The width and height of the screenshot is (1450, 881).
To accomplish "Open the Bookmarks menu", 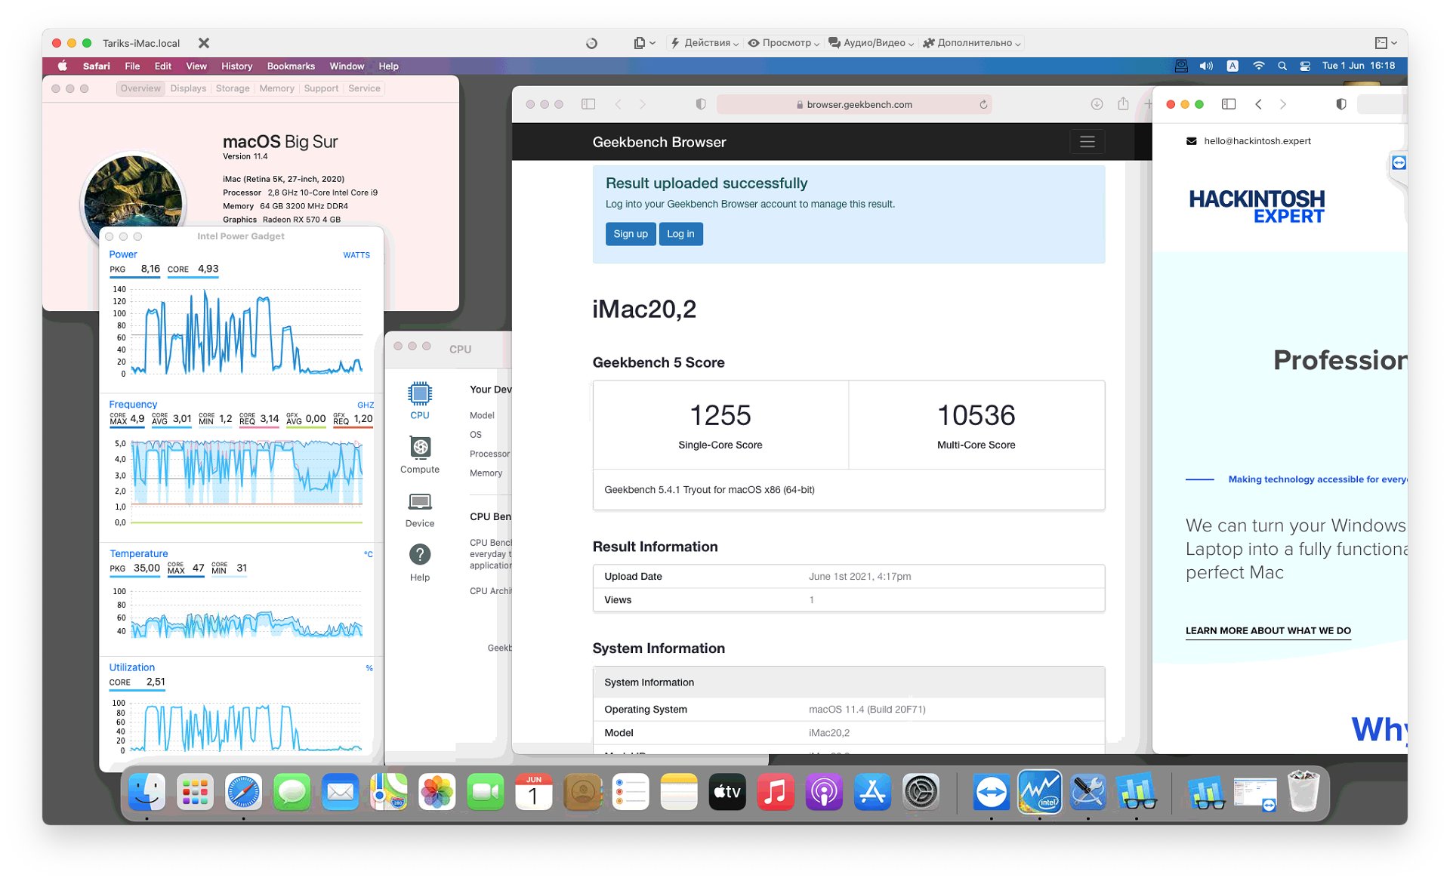I will pyautogui.click(x=291, y=66).
